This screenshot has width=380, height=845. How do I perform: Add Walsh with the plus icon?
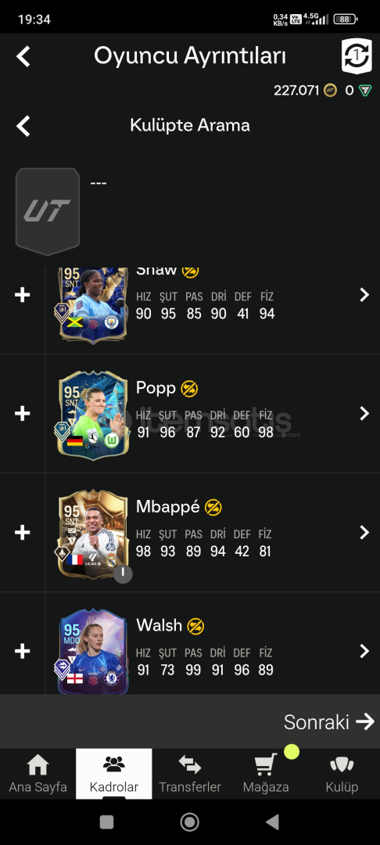pos(22,651)
